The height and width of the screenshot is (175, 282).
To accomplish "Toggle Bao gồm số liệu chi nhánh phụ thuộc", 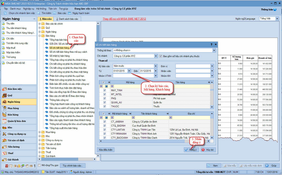I will [x=161, y=56].
